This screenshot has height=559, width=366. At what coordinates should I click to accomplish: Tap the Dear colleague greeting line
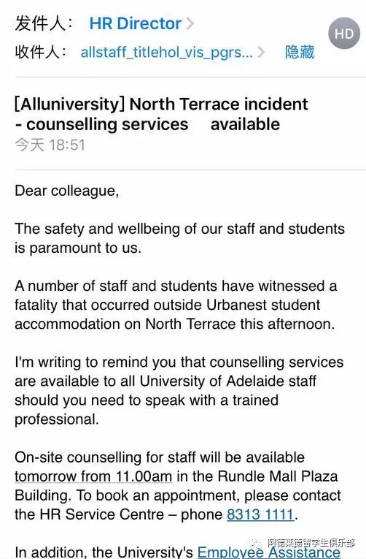click(x=67, y=191)
